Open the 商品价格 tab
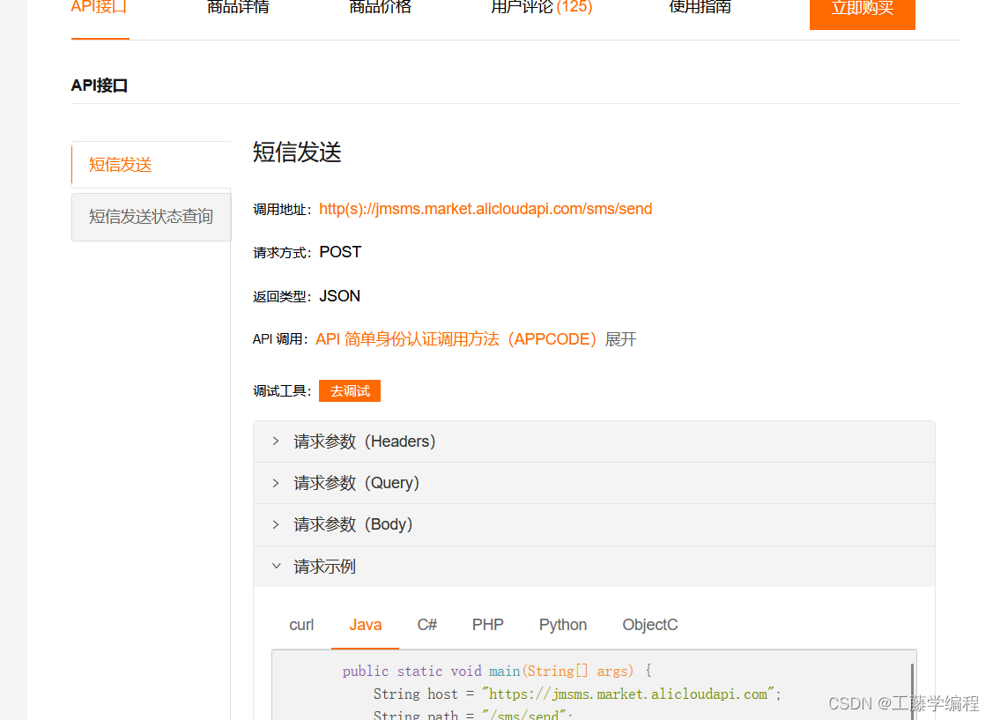This screenshot has width=993, height=720. [380, 8]
